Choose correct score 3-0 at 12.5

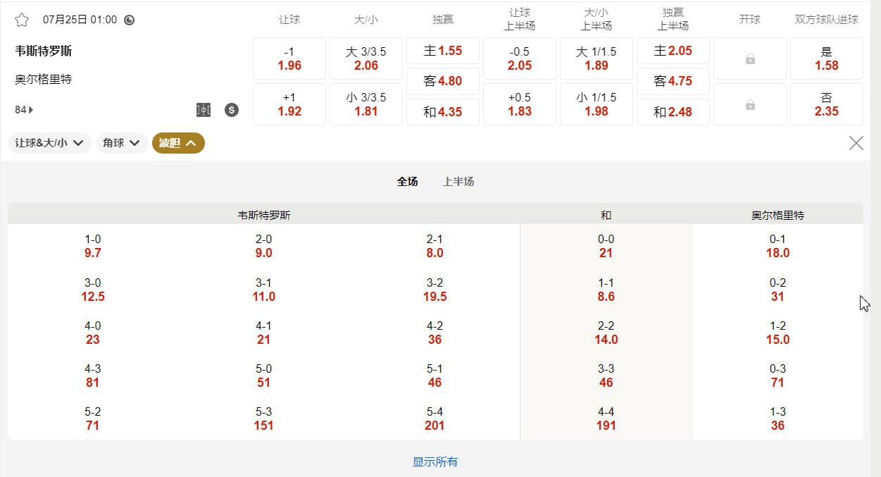(x=93, y=290)
